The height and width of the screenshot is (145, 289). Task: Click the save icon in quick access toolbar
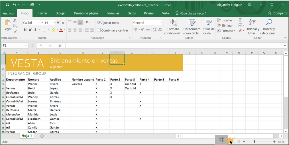pyautogui.click(x=7, y=5)
